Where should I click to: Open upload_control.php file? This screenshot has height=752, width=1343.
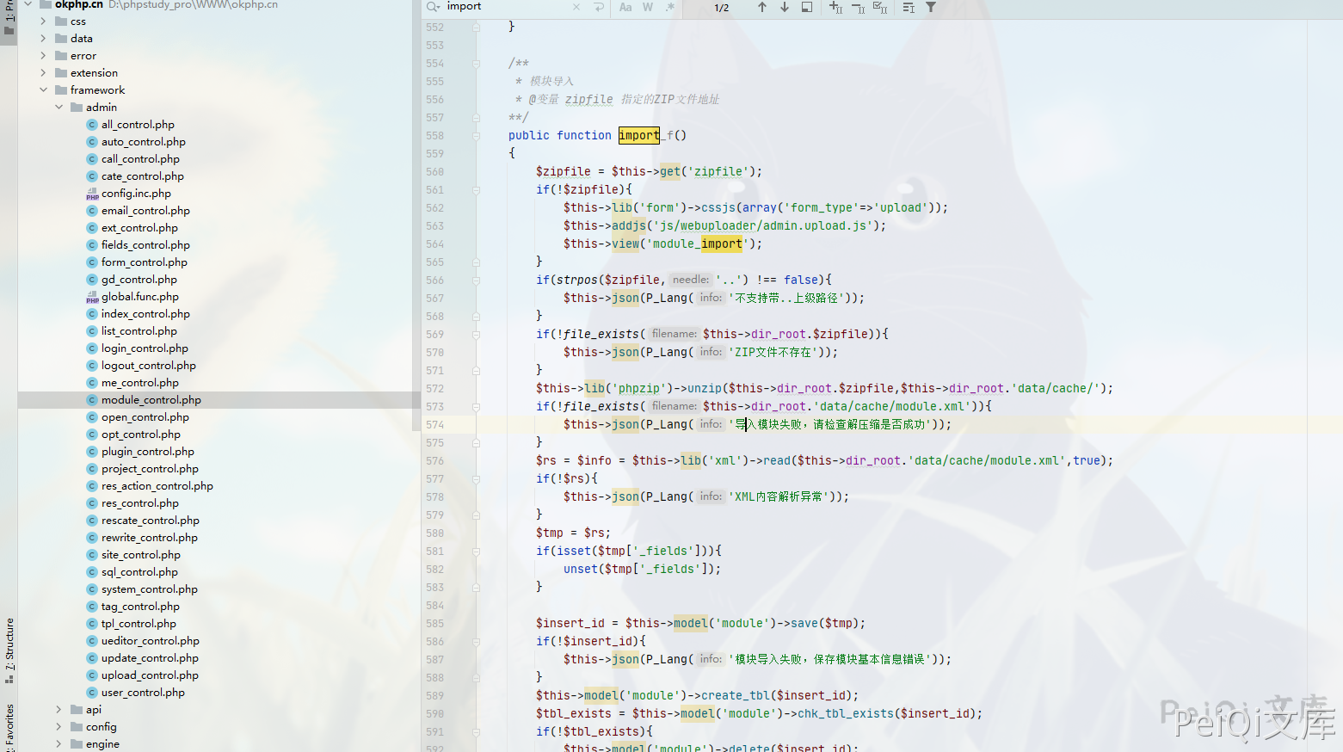(150, 675)
